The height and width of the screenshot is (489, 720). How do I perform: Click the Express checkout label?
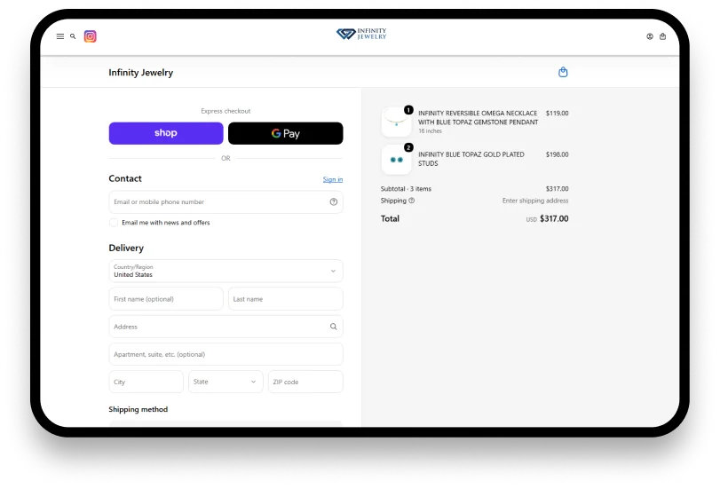[225, 111]
